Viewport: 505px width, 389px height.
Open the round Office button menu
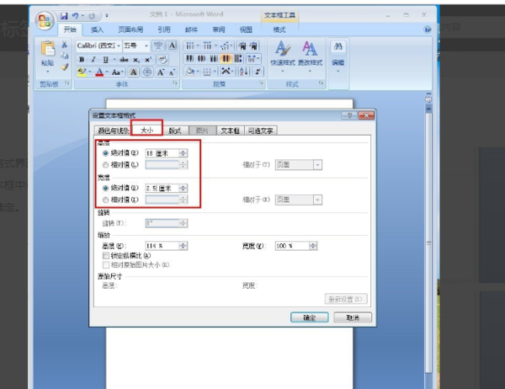point(45,20)
